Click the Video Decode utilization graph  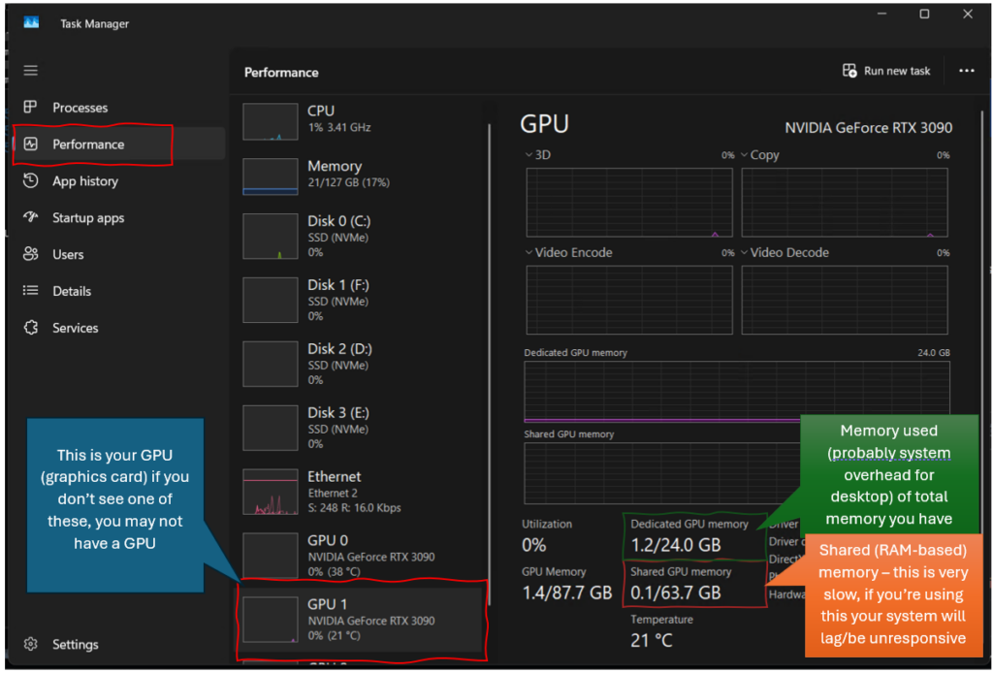pos(845,300)
